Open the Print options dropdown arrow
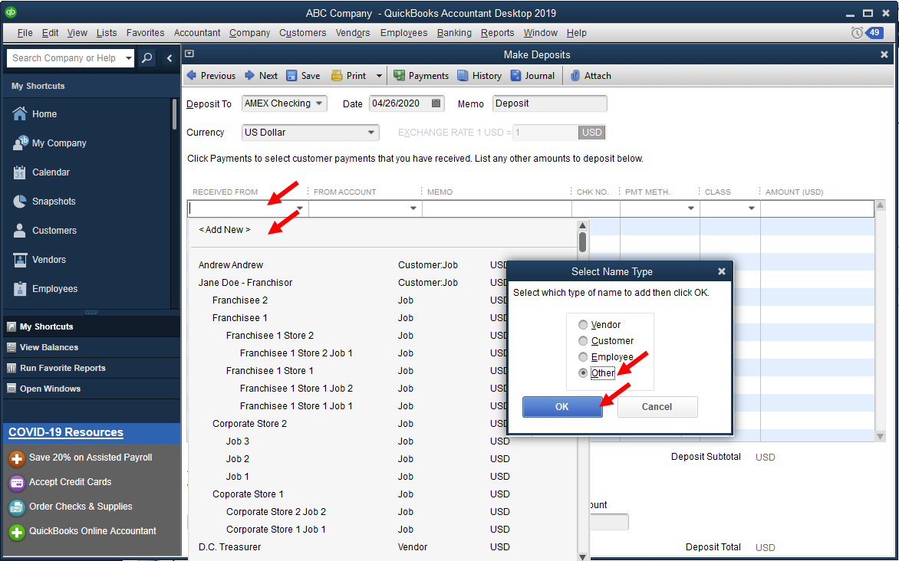 [378, 76]
